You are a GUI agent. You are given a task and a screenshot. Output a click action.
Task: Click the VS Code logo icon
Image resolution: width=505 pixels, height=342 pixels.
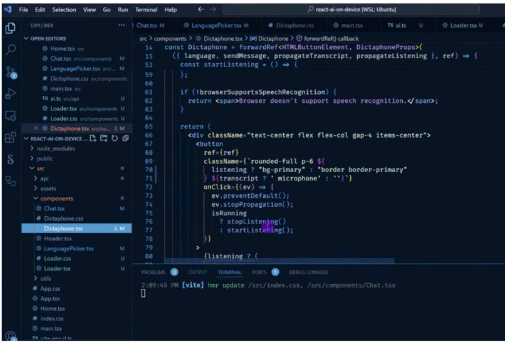pyautogui.click(x=8, y=9)
